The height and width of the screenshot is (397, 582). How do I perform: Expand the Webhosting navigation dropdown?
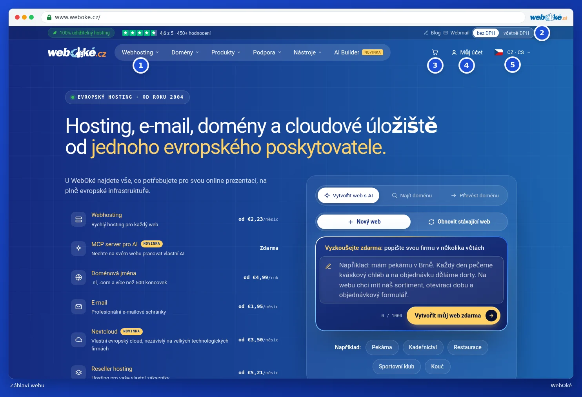pyautogui.click(x=140, y=52)
